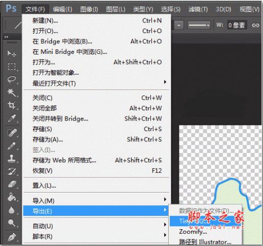Click the transparent canvas image
The height and width of the screenshot is (246, 263).
tap(220, 164)
